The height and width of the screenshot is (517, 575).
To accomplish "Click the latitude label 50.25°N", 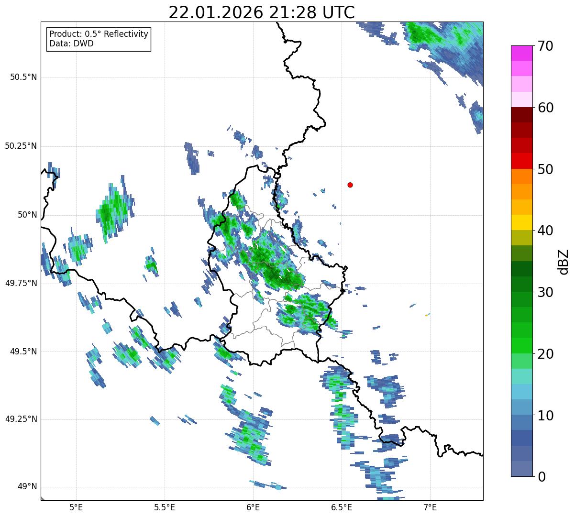I will click(x=21, y=146).
